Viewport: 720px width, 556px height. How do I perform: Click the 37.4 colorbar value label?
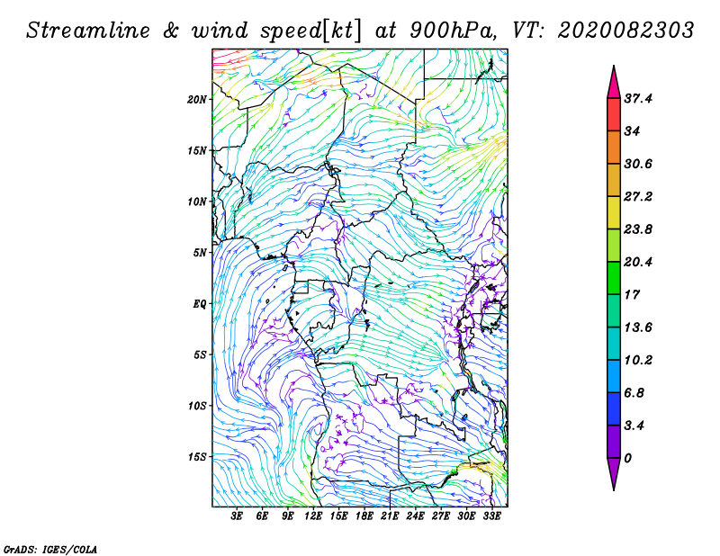click(x=638, y=98)
